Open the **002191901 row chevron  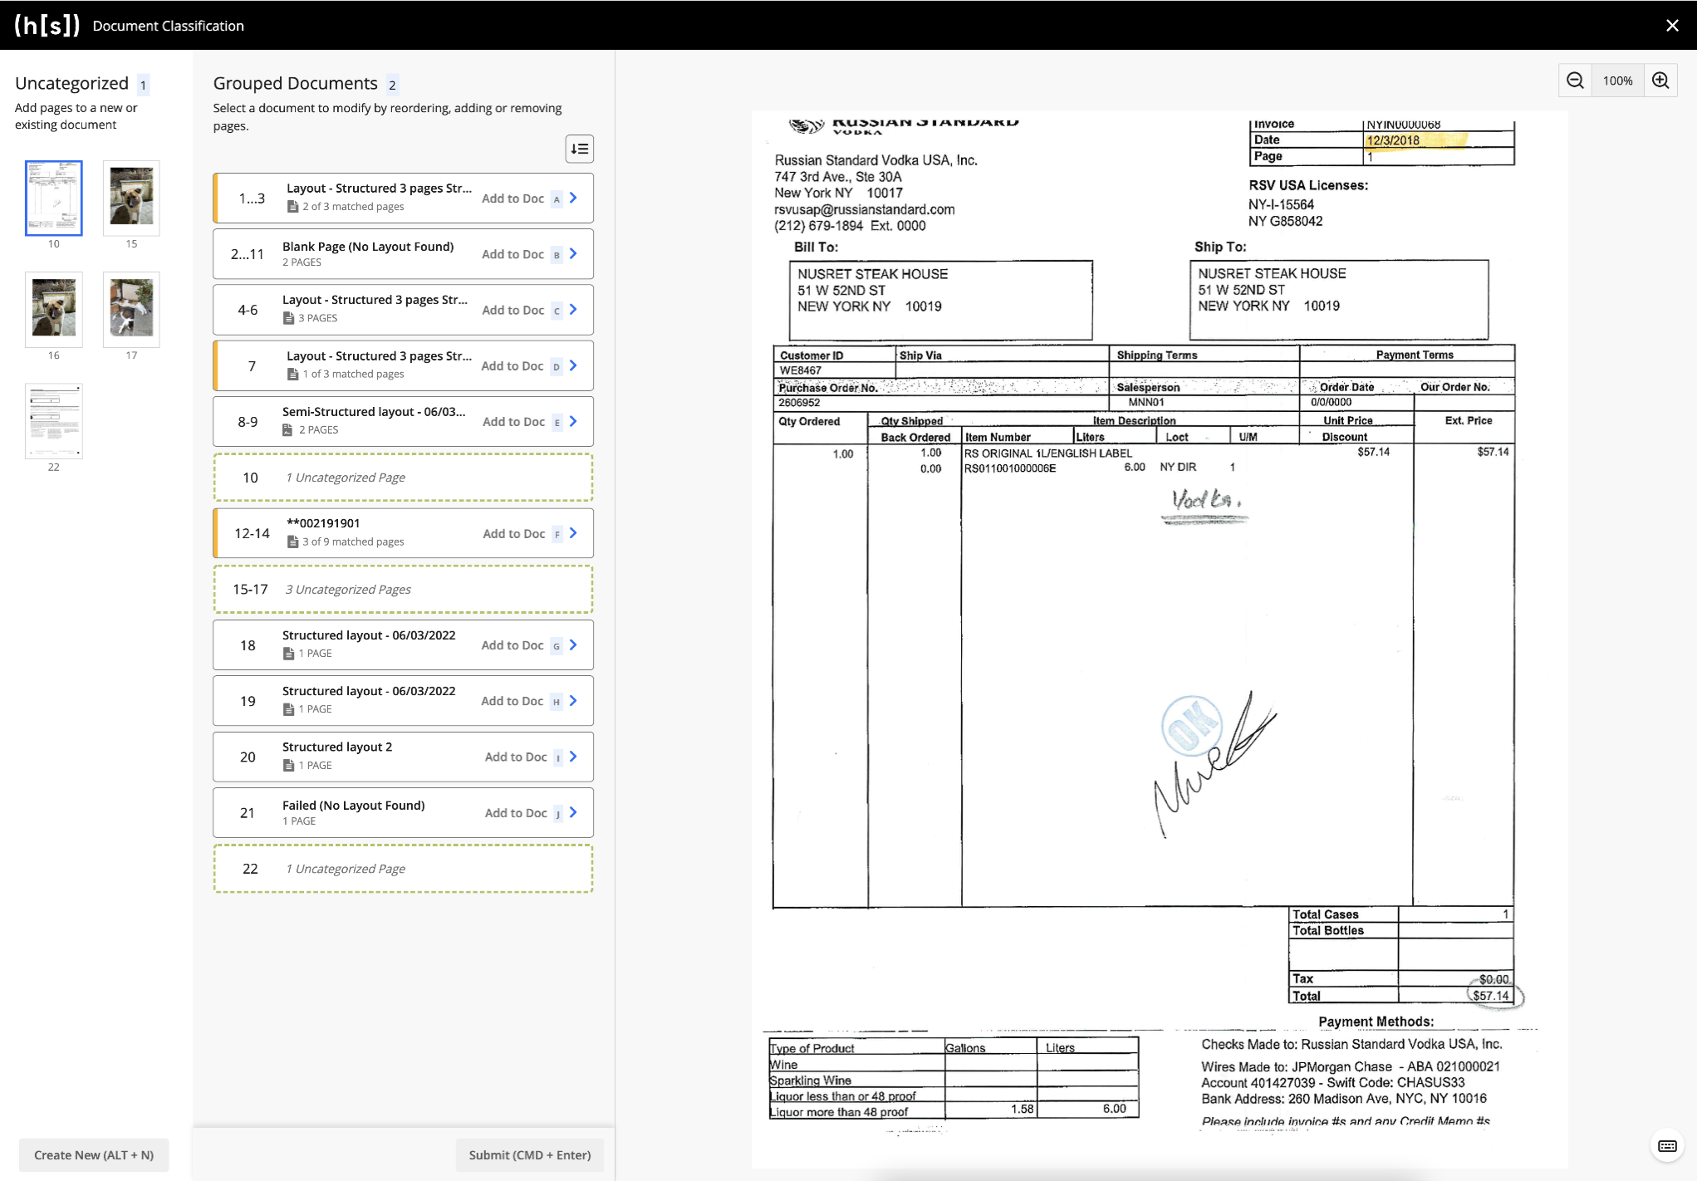click(573, 533)
